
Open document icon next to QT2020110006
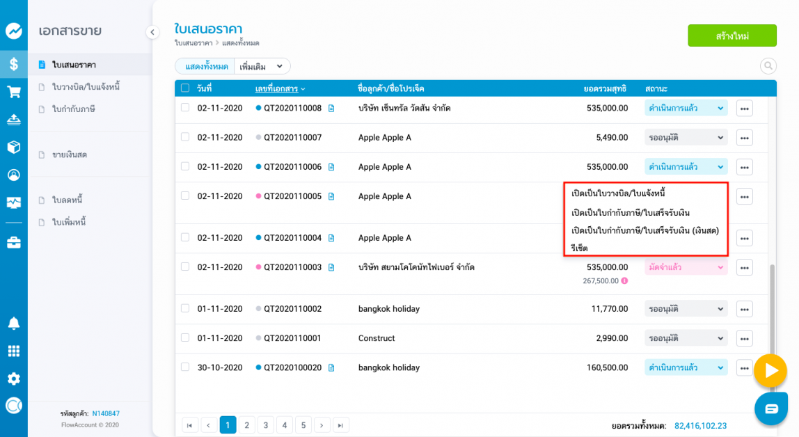coord(331,166)
